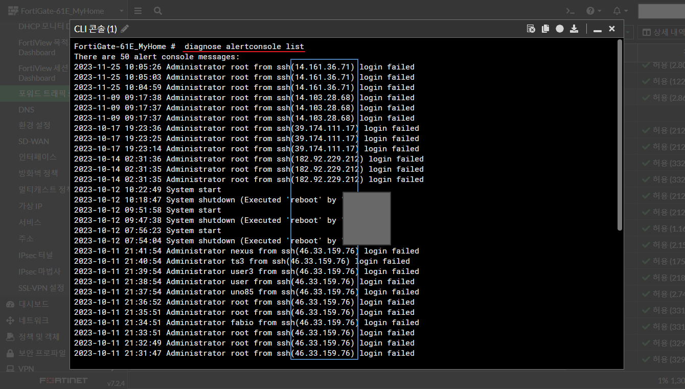Open the search magnifier in top bar
This screenshot has width=685, height=389.
158,11
